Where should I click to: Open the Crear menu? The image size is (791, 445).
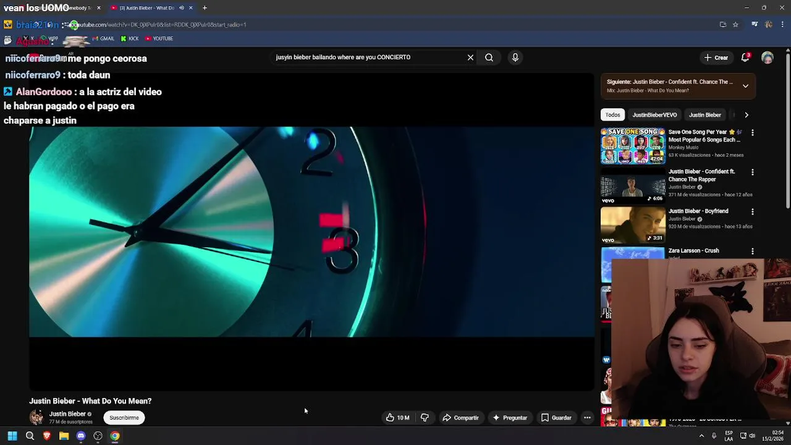(716, 57)
